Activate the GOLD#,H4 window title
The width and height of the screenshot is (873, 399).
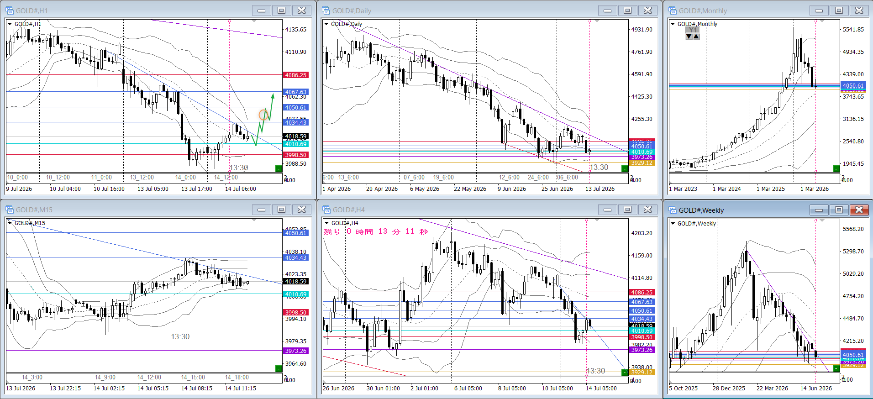click(349, 210)
